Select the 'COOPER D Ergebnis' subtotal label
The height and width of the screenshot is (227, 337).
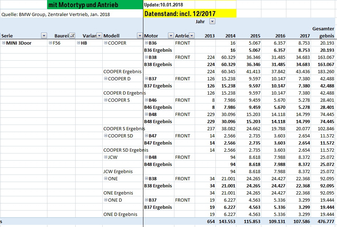(x=124, y=93)
